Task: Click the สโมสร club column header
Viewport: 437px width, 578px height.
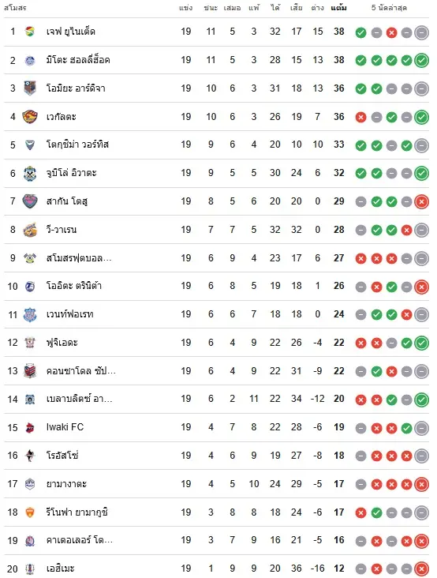Action: [15, 8]
